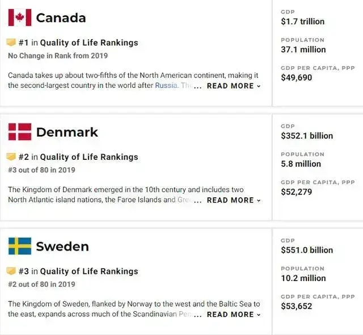Click the gold badge beside Denmark's #2 ranking
This screenshot has width=363, height=335.
(11, 157)
